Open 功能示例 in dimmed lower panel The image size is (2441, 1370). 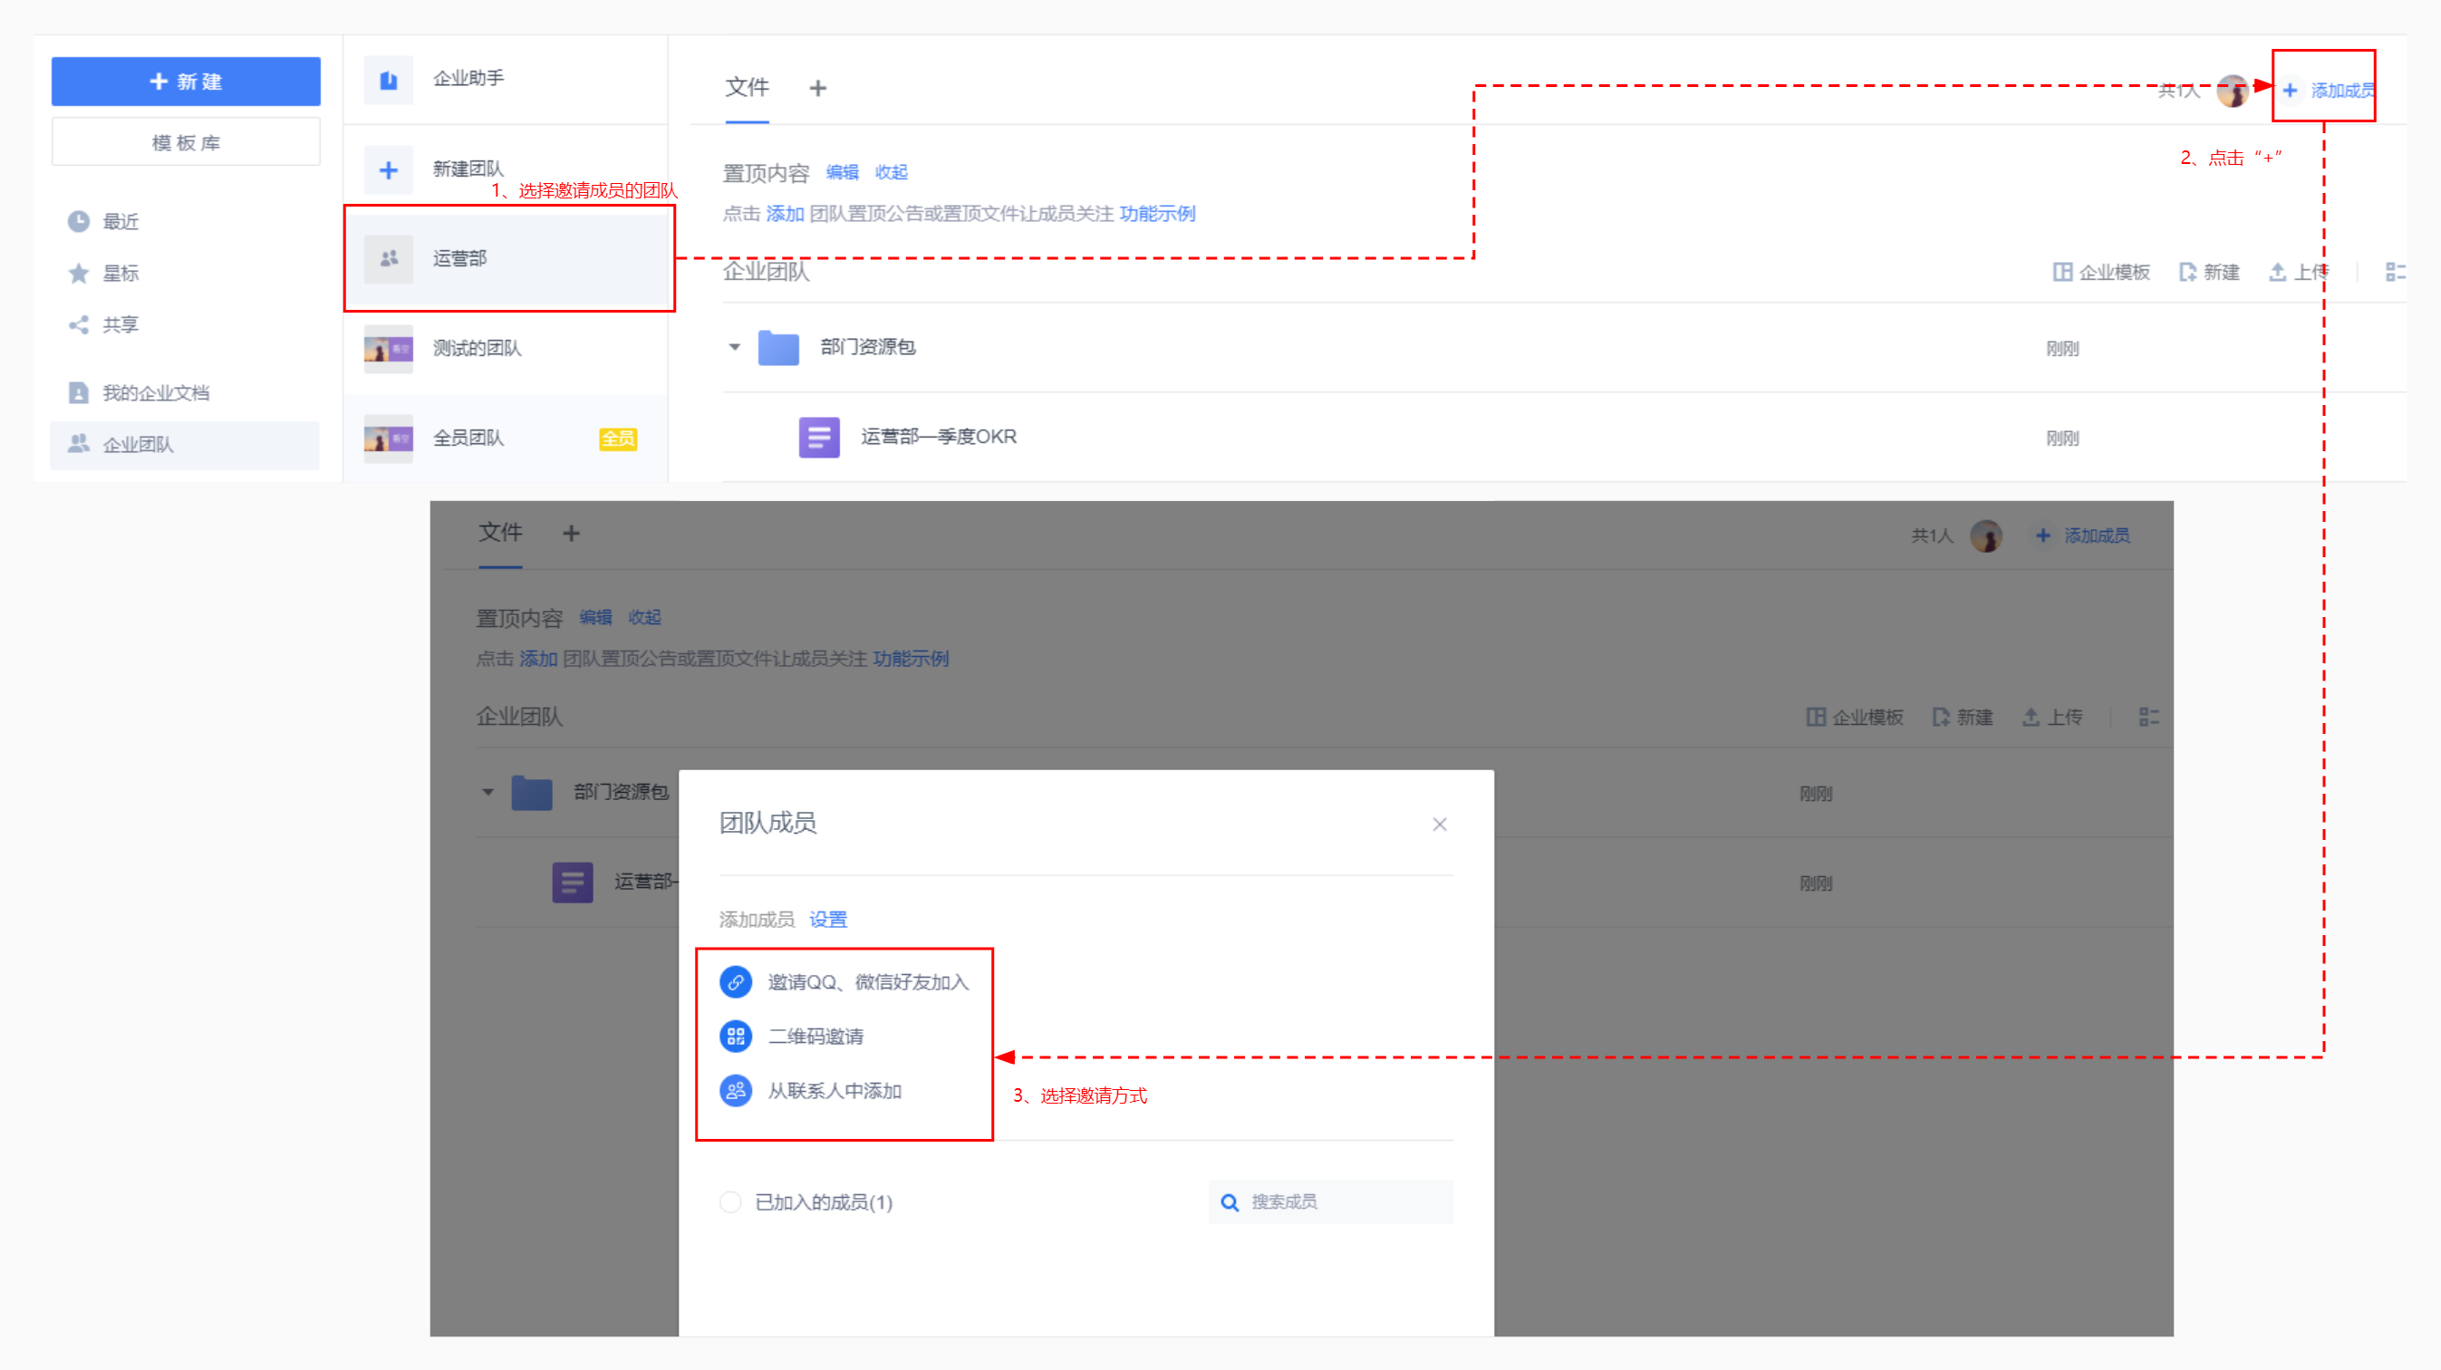tap(911, 659)
